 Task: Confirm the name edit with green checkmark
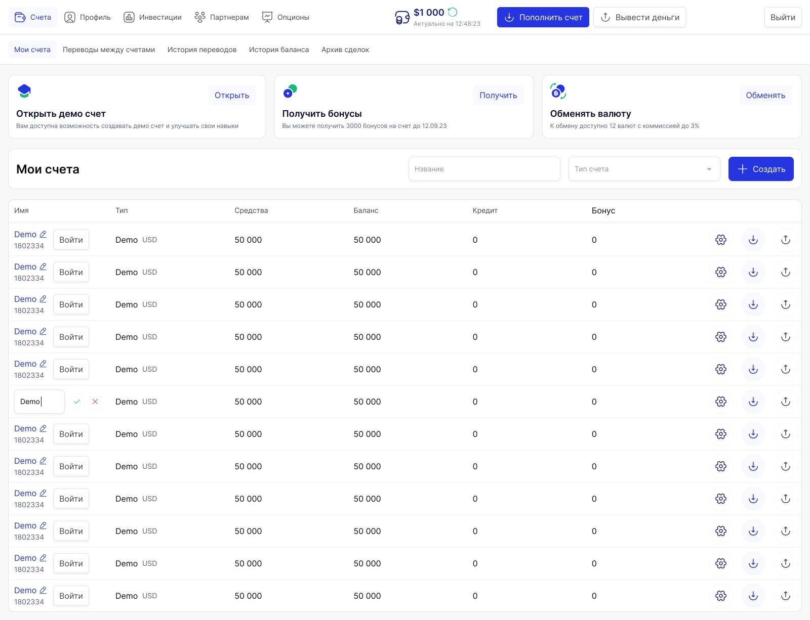tap(77, 402)
